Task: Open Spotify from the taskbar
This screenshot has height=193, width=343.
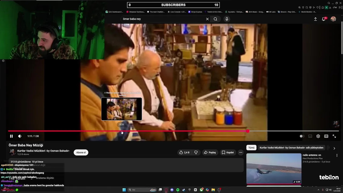Action: [178, 190]
